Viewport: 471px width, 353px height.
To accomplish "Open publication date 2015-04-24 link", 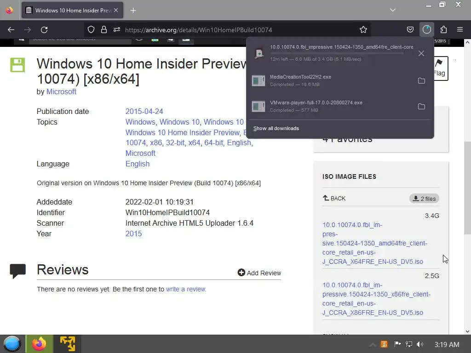I will click(x=144, y=111).
